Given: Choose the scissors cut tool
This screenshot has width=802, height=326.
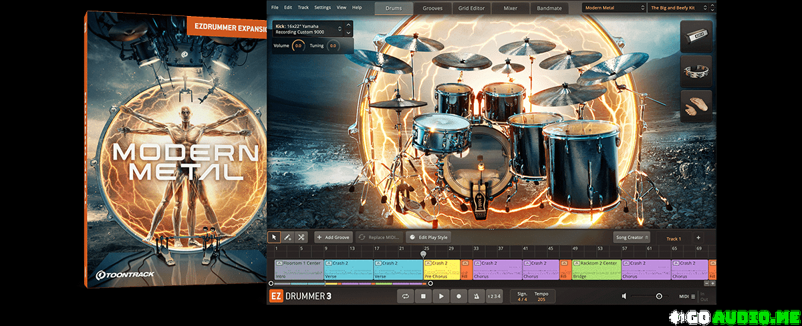Looking at the screenshot, I should point(301,237).
